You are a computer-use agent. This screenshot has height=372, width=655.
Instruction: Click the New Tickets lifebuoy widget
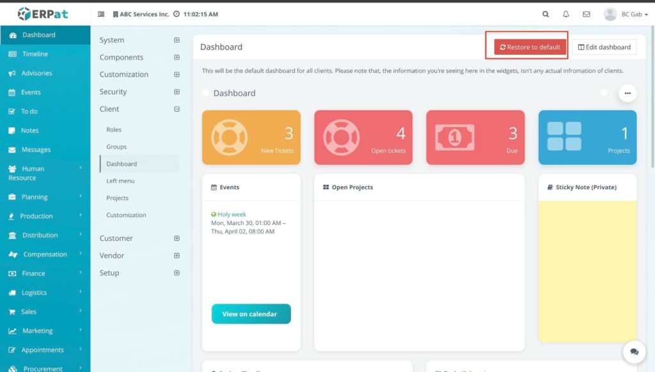pyautogui.click(x=251, y=137)
